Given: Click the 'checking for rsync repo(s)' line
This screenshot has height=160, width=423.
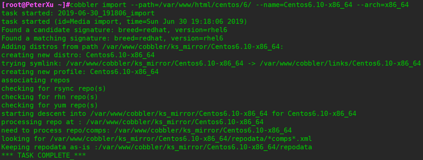Looking at the screenshot, I should [54, 88].
